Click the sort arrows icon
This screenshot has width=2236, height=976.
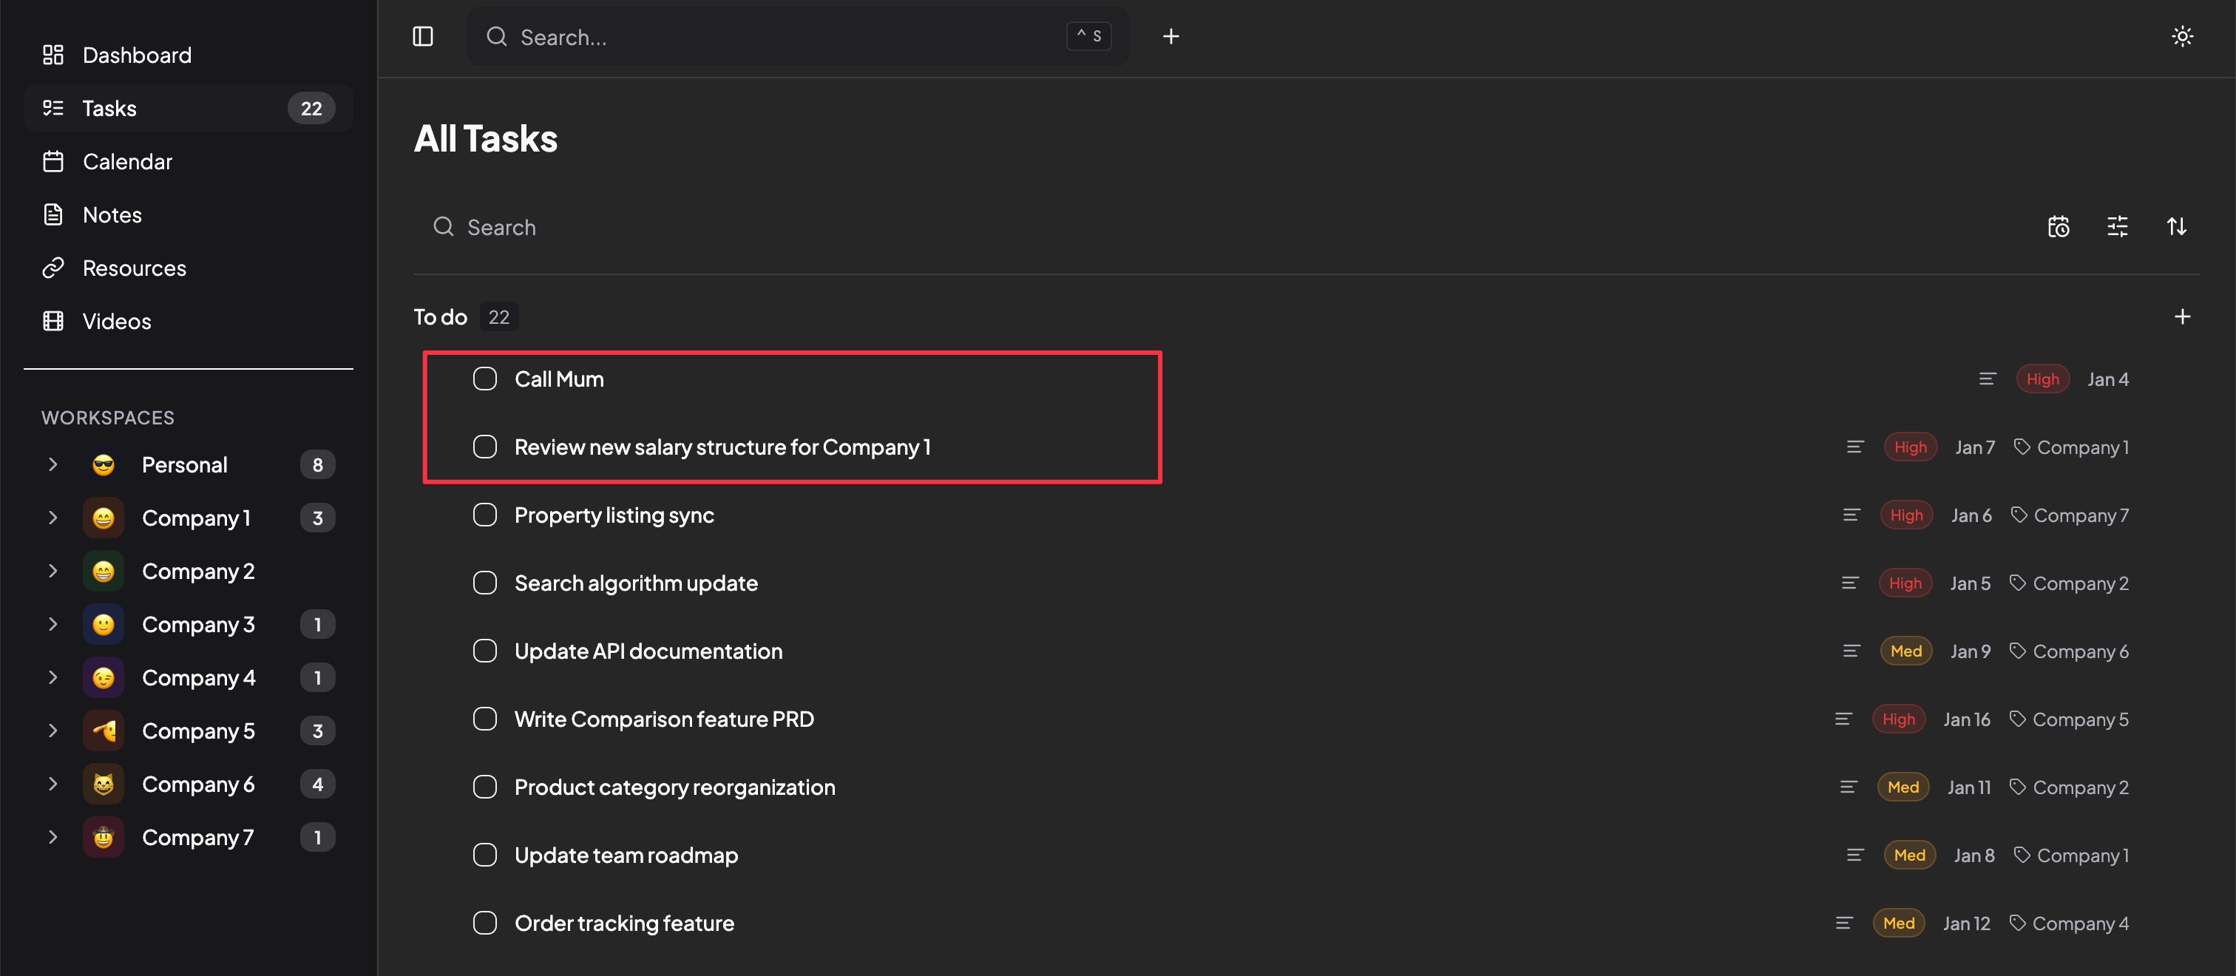click(2175, 227)
